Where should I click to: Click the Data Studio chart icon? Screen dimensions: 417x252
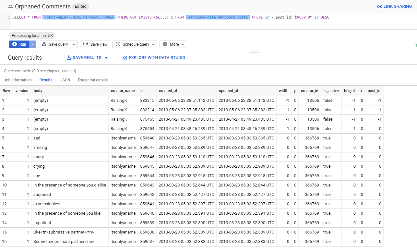click(125, 57)
